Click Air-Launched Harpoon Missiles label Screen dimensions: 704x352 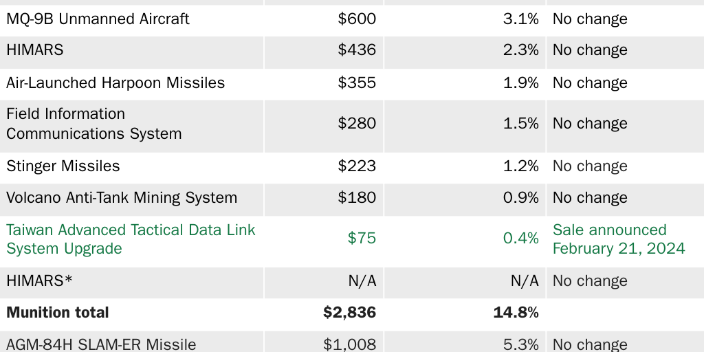tap(115, 83)
